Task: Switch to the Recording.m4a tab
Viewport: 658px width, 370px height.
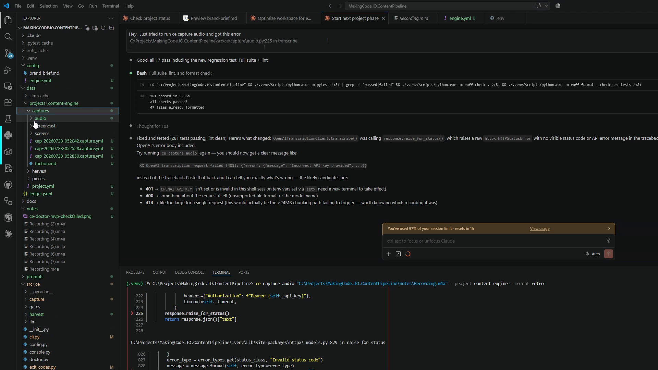Action: (413, 18)
